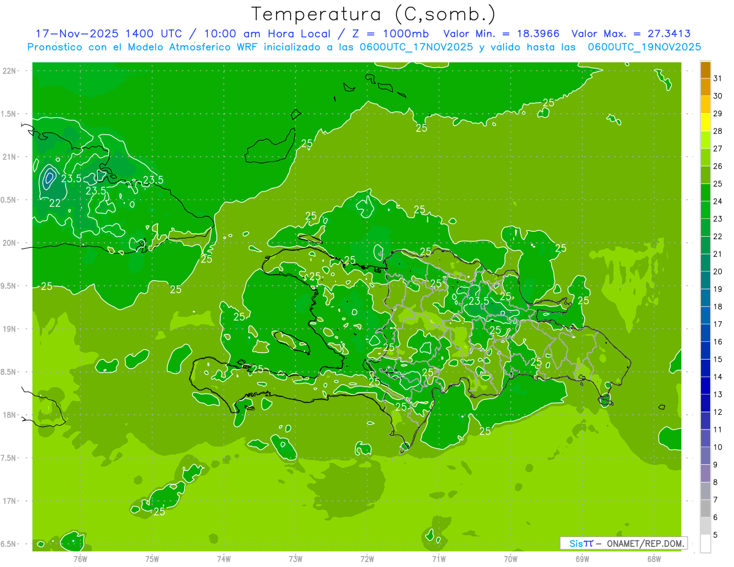Click the 22N latitude axis label
This screenshot has width=734, height=567.
[x=9, y=71]
